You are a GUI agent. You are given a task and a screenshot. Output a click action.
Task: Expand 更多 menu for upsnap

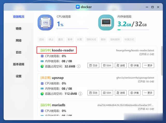(148, 93)
